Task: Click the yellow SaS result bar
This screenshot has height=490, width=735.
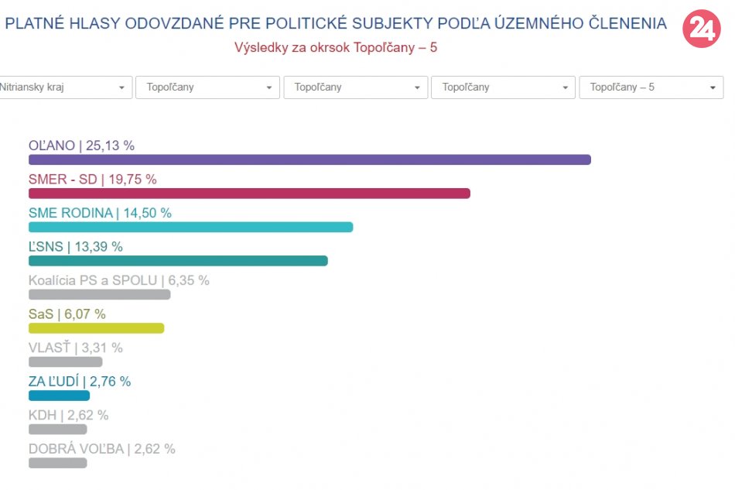Action: point(96,328)
